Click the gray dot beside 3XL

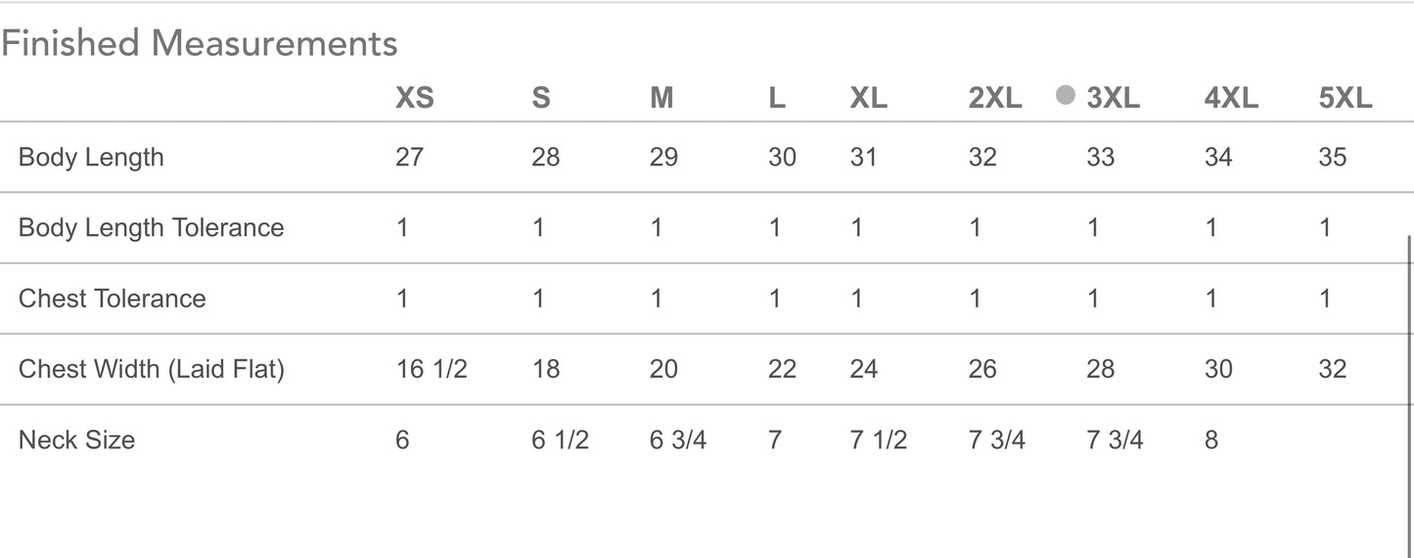tap(1066, 95)
